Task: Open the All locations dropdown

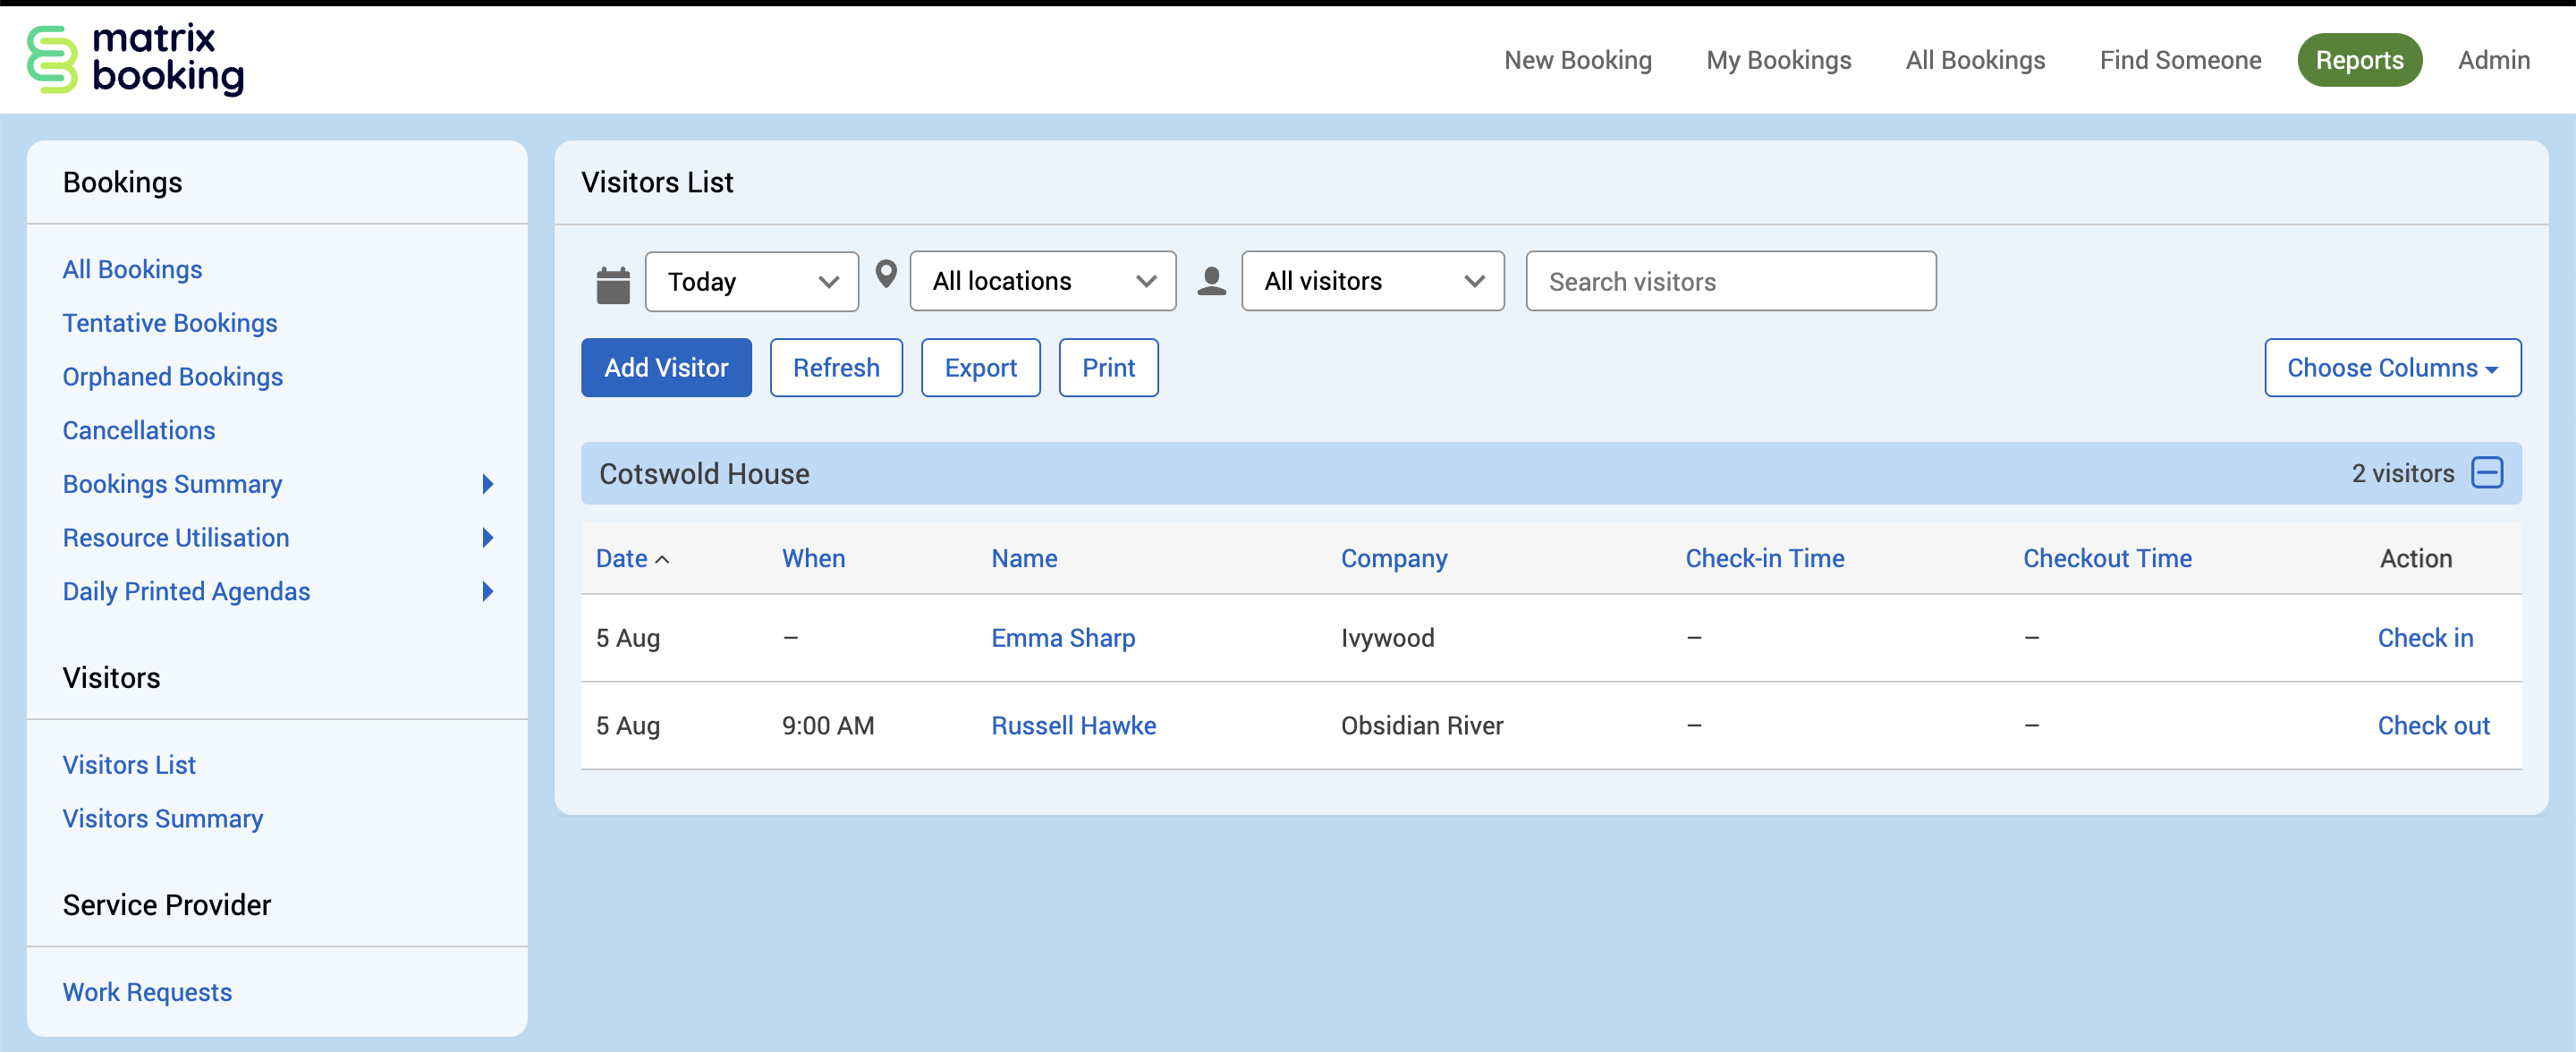Action: tap(1042, 282)
